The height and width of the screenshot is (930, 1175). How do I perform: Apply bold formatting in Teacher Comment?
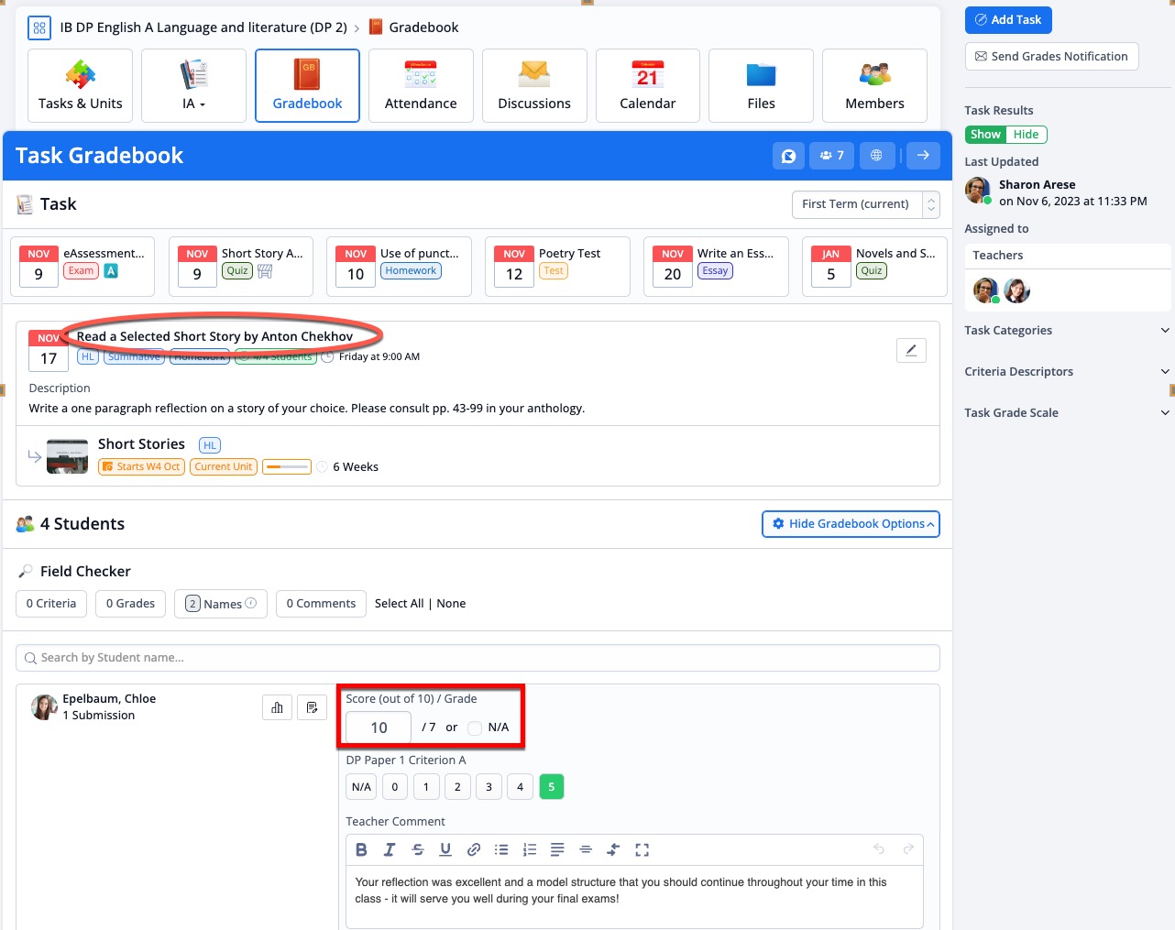point(361,849)
